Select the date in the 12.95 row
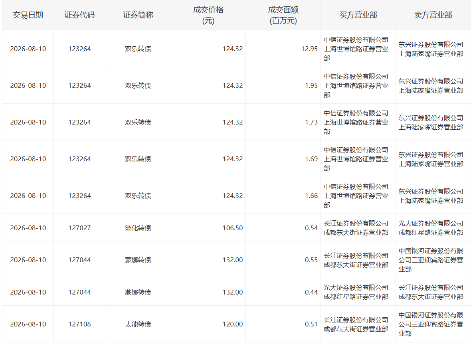Viewport: 473px width, 346px height. [28, 49]
